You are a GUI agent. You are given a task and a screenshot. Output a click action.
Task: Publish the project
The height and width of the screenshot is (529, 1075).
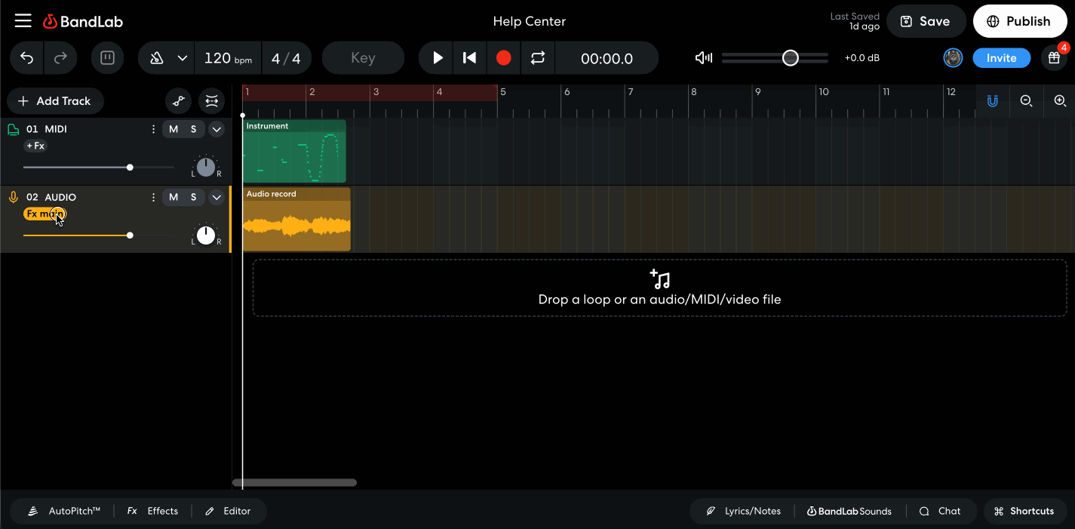(1020, 21)
